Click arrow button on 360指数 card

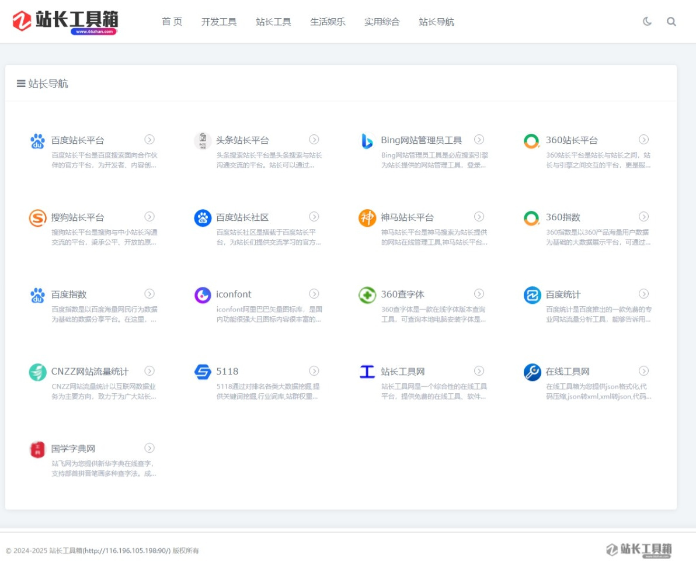click(x=643, y=217)
